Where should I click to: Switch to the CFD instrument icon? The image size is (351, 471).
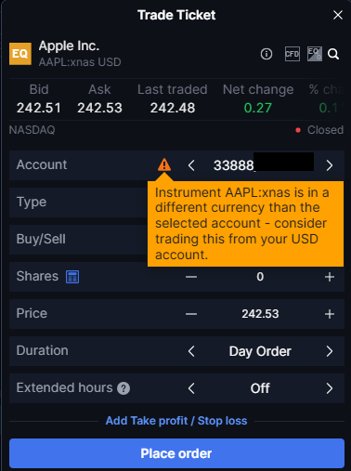coord(292,54)
